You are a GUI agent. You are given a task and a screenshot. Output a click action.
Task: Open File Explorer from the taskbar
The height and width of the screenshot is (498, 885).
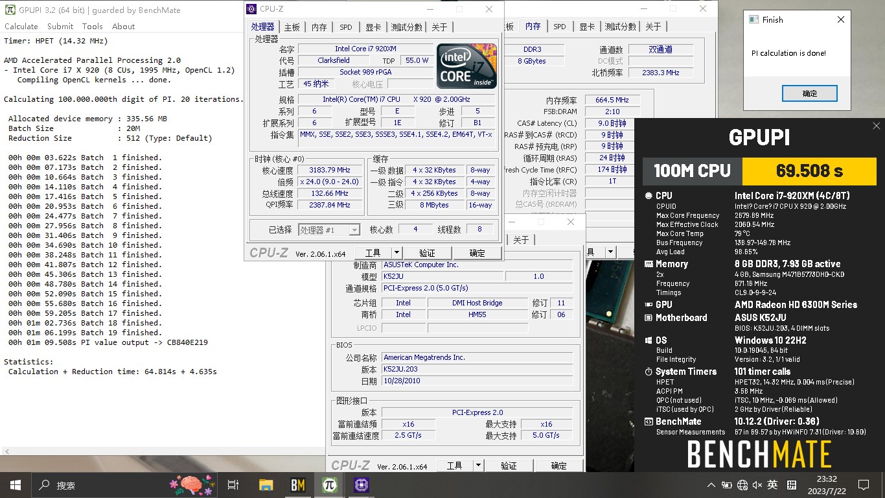pos(266,485)
